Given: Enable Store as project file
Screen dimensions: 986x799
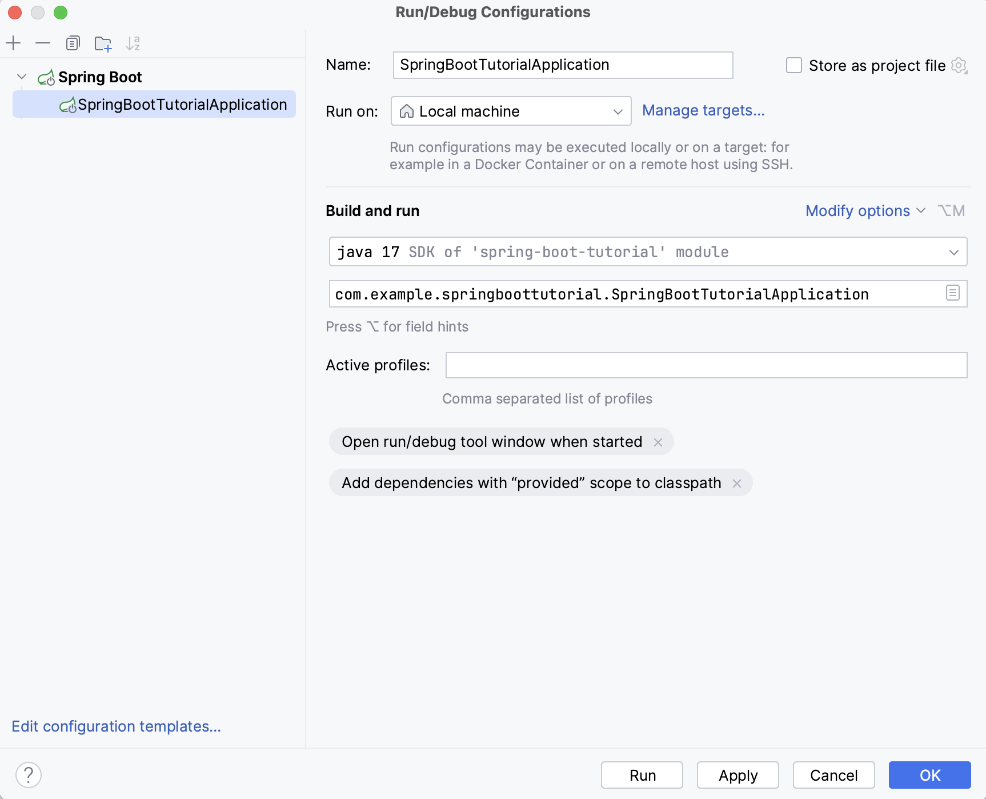Looking at the screenshot, I should (793, 65).
